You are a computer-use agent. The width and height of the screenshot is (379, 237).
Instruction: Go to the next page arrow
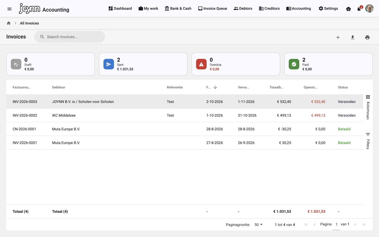[x=355, y=225]
